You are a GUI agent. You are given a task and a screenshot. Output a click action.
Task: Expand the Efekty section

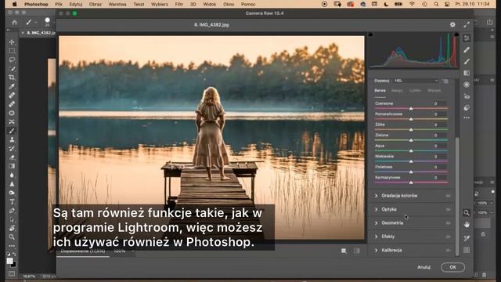(377, 237)
